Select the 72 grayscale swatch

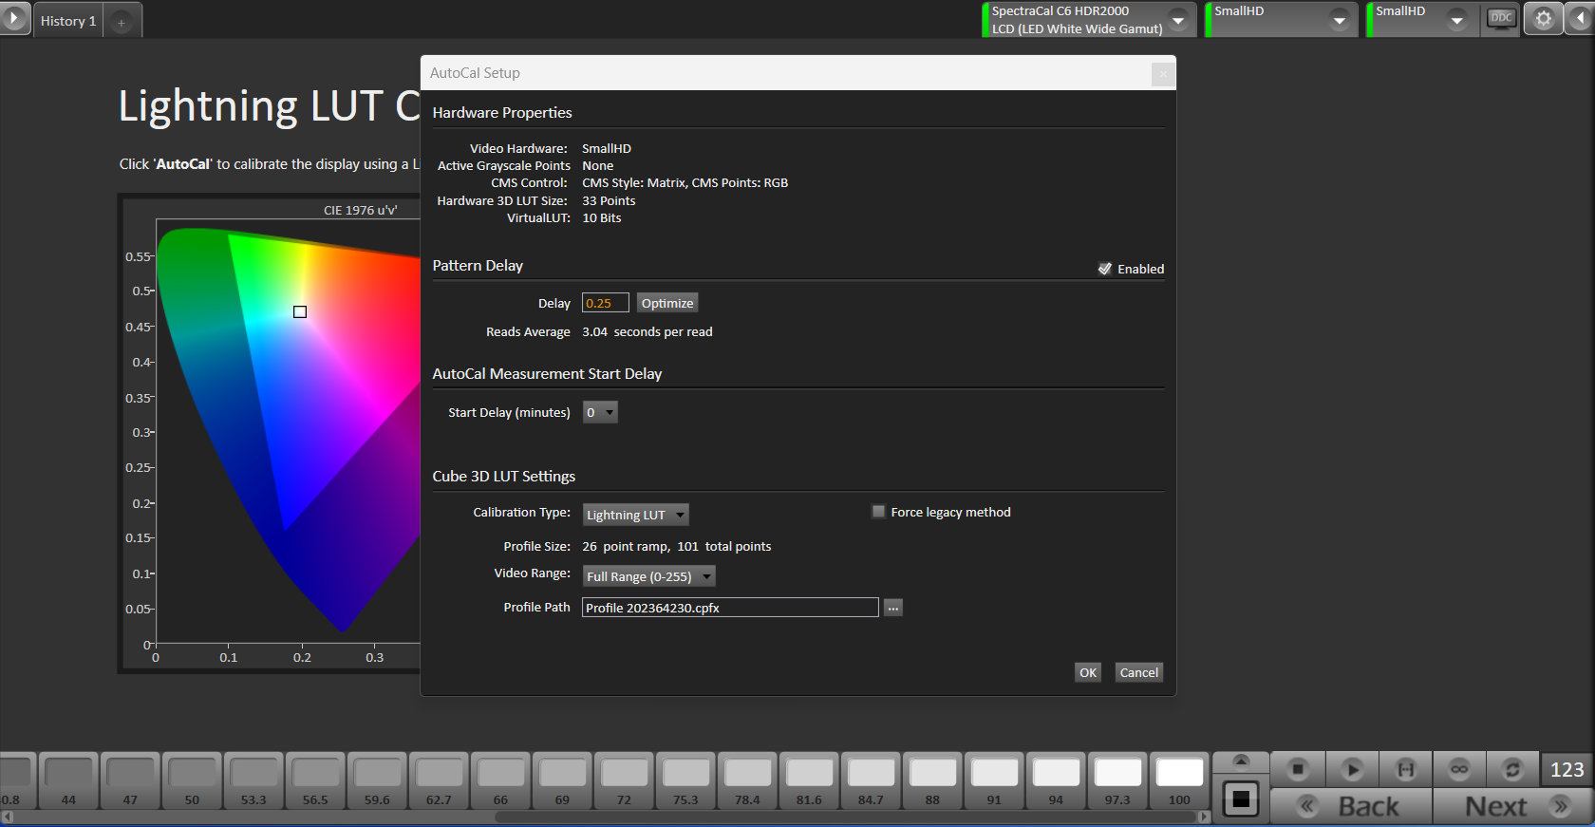pos(624,781)
